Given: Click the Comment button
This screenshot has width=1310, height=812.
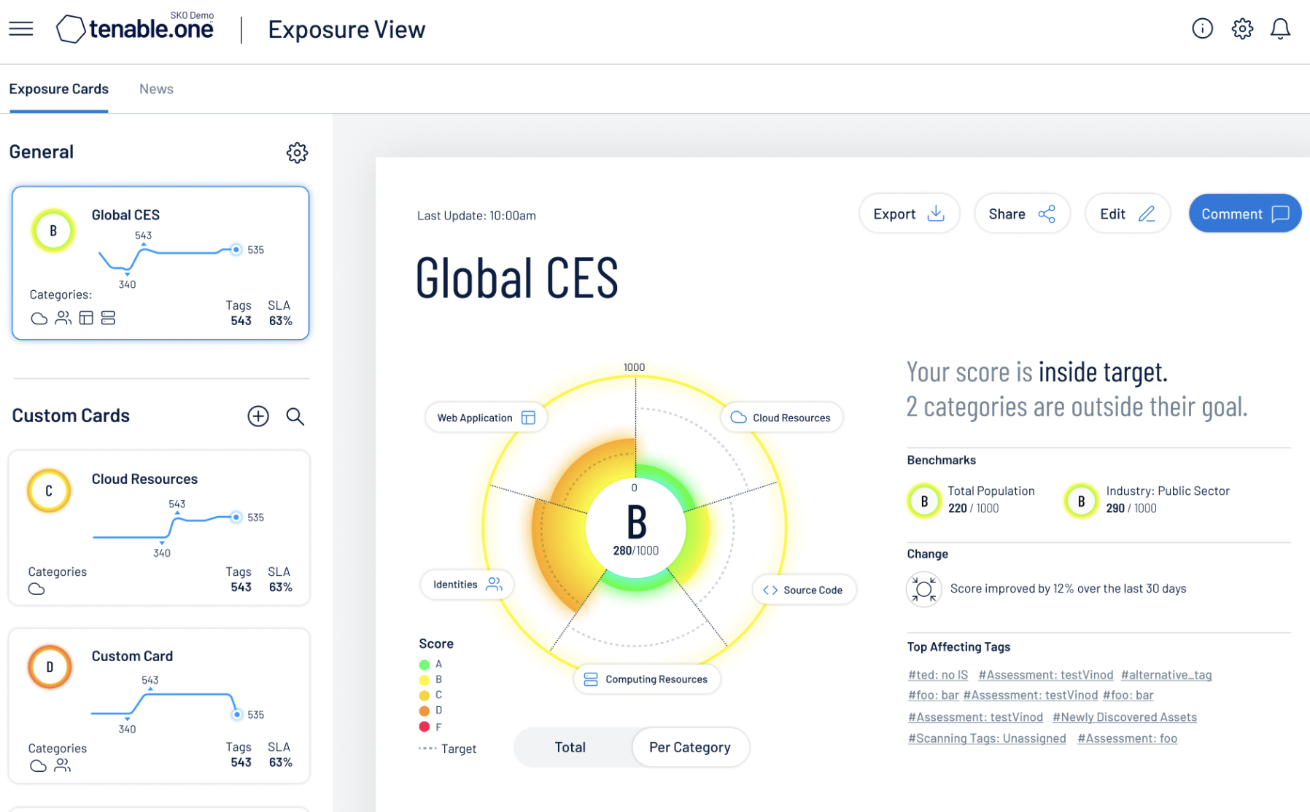Looking at the screenshot, I should click(1245, 214).
